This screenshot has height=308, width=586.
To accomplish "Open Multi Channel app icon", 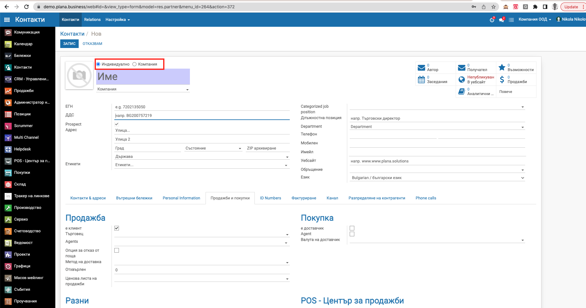I will click(x=8, y=138).
